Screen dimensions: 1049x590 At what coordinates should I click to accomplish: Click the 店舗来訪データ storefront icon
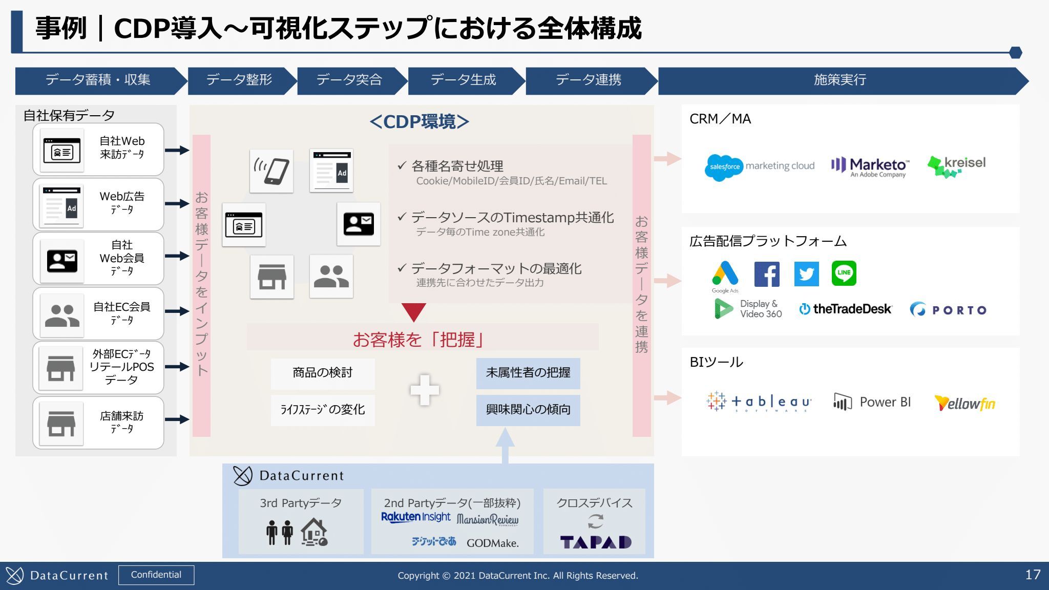click(x=61, y=424)
